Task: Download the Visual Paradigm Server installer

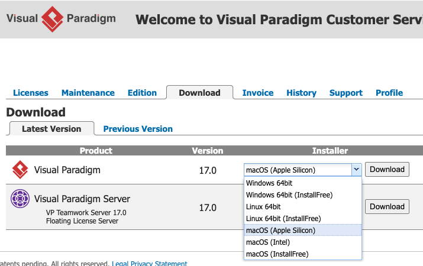Action: [x=387, y=206]
